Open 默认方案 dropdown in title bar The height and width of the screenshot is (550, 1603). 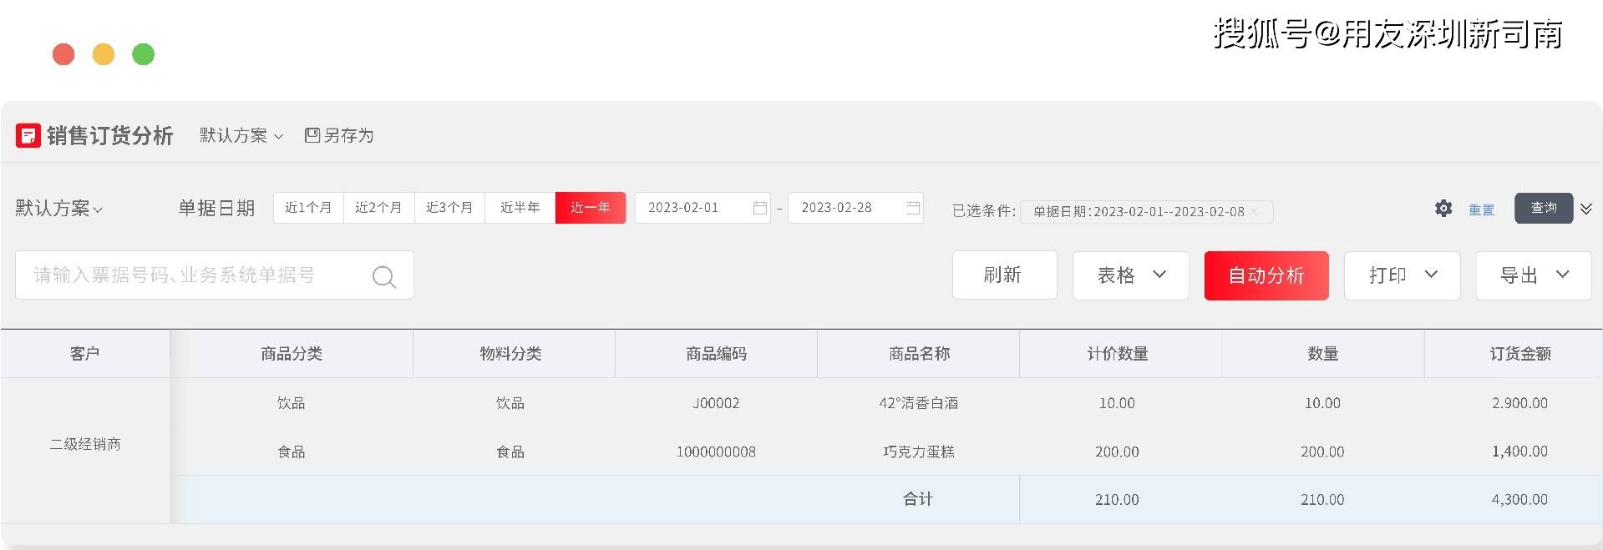coord(241,135)
